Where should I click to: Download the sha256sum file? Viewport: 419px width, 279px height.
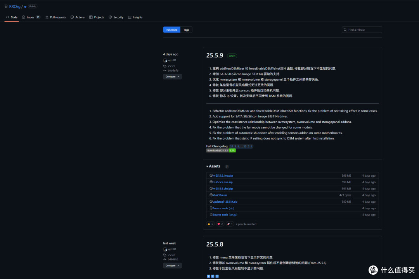tap(220, 195)
